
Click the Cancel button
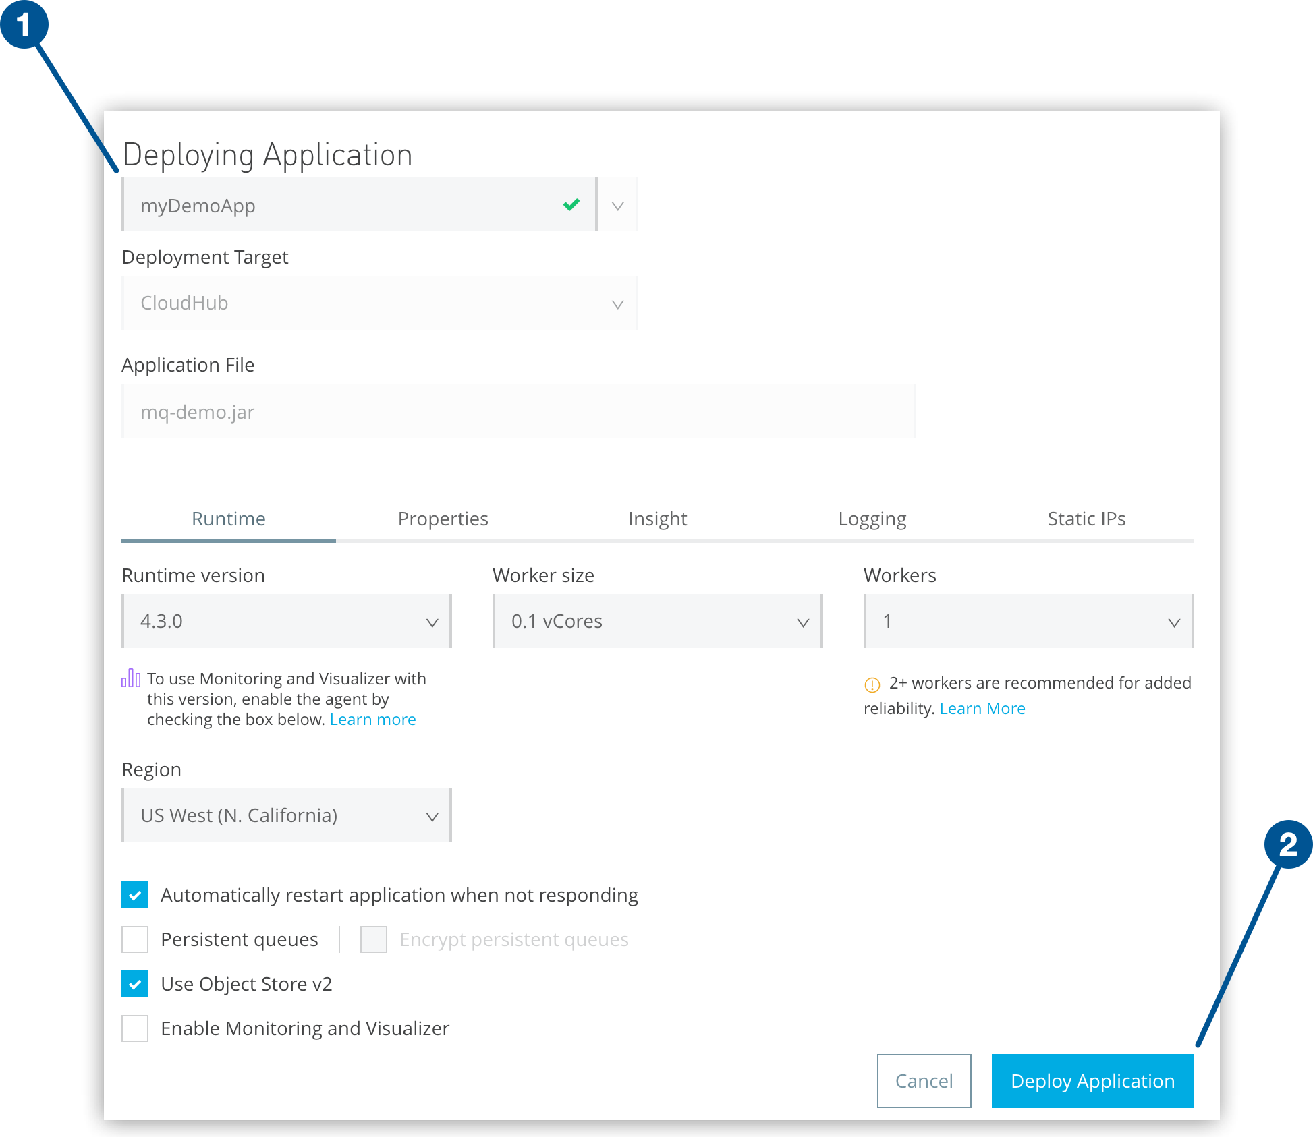(x=924, y=1081)
